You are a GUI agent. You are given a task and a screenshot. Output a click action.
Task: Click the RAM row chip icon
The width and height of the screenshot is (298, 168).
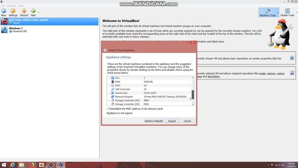point(113,82)
